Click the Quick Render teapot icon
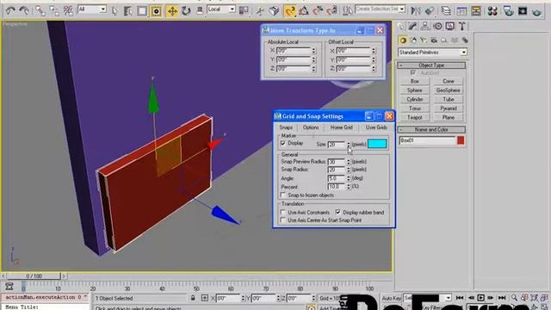Screen dimensions: 551x310 click(x=536, y=11)
